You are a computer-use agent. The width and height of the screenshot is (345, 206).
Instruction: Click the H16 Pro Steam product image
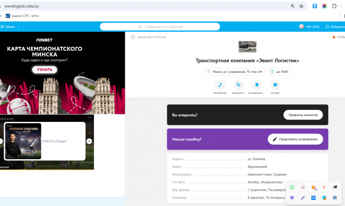23,141
